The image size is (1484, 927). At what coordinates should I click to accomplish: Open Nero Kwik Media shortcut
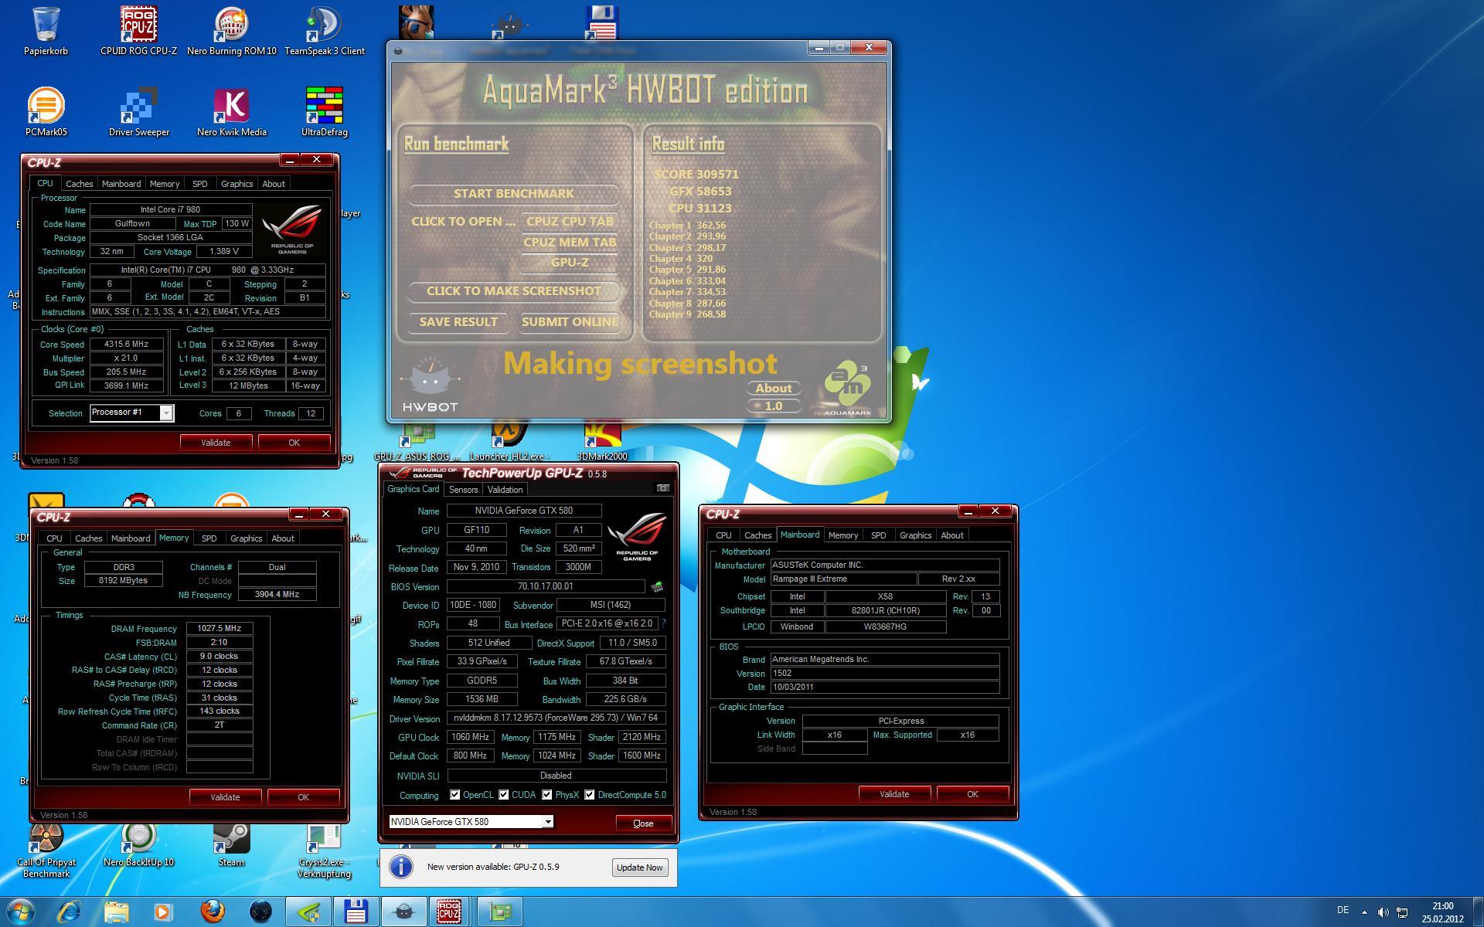click(231, 112)
